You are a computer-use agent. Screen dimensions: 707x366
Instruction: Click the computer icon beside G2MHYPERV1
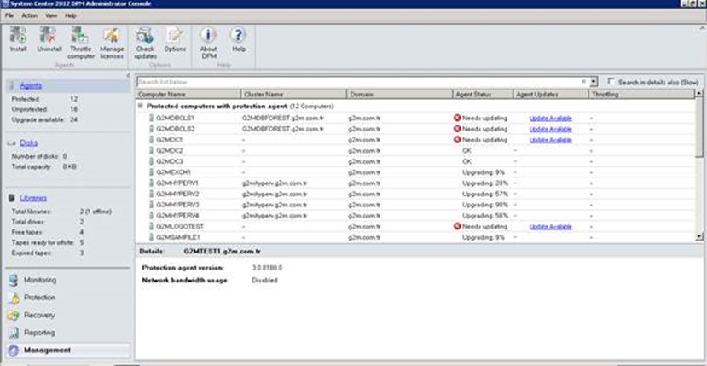[x=152, y=183]
